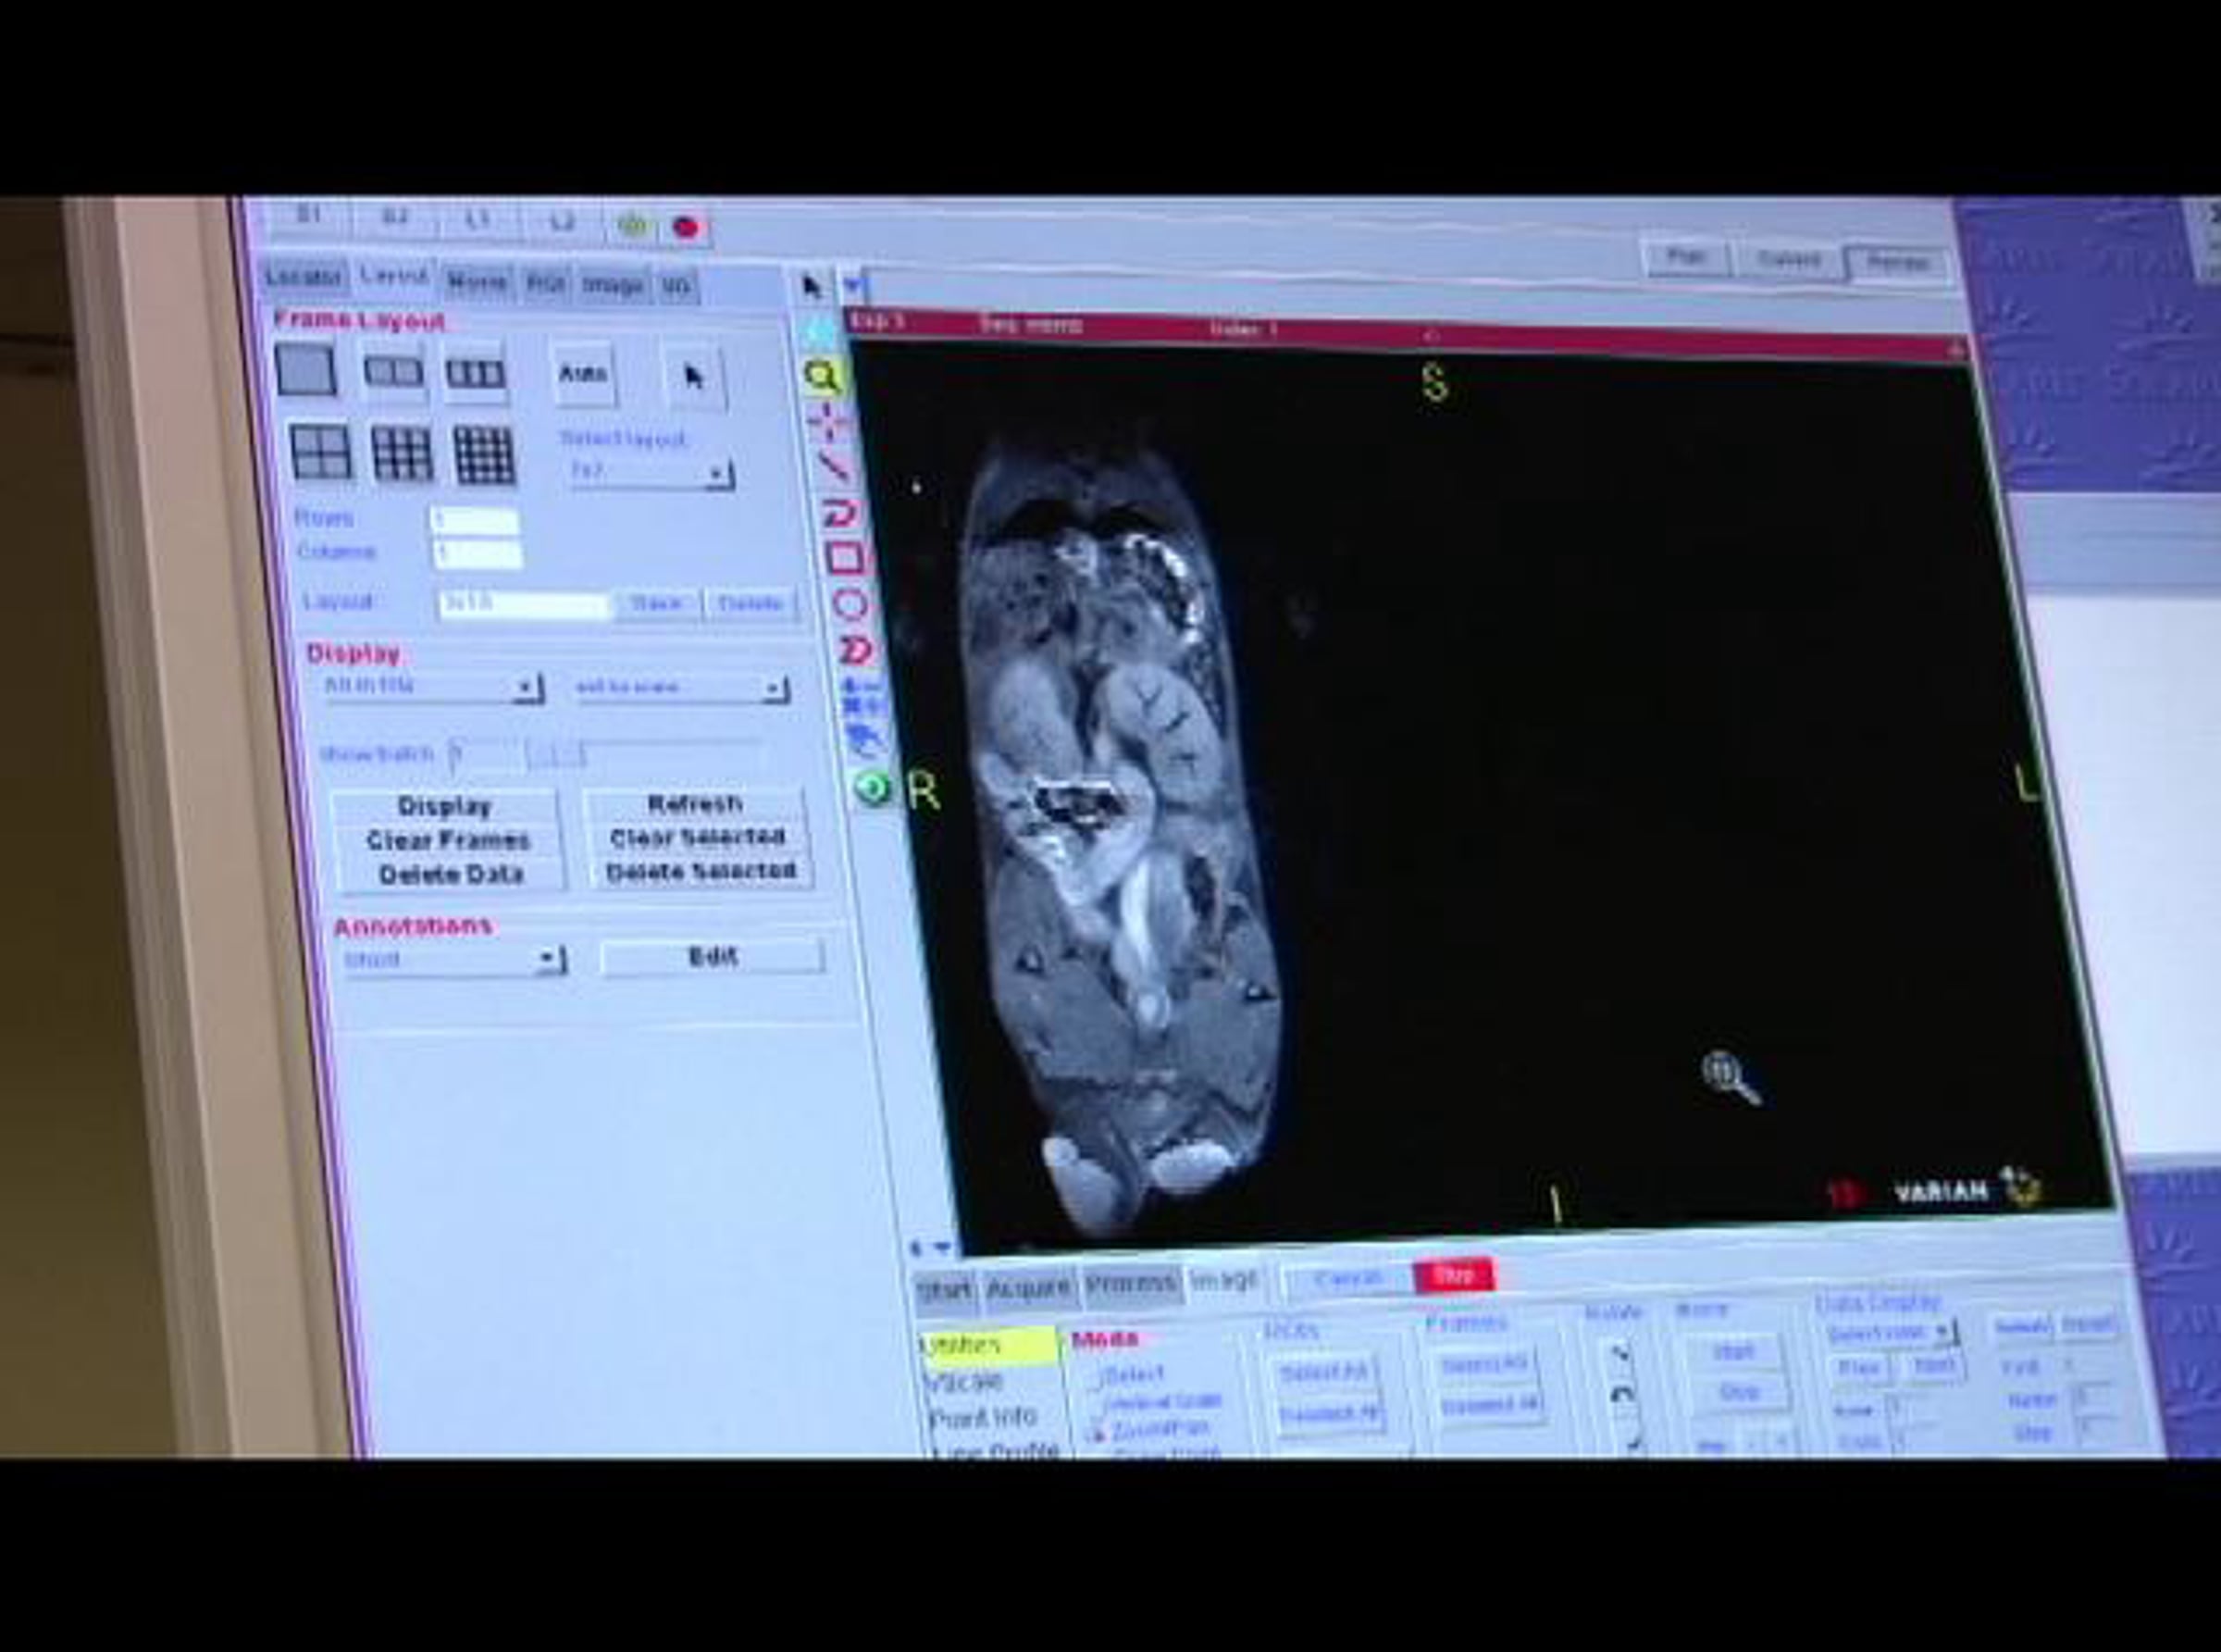Viewport: 2221px width, 1652px height.
Task: Select the Select mode radio button
Action: 1097,1379
